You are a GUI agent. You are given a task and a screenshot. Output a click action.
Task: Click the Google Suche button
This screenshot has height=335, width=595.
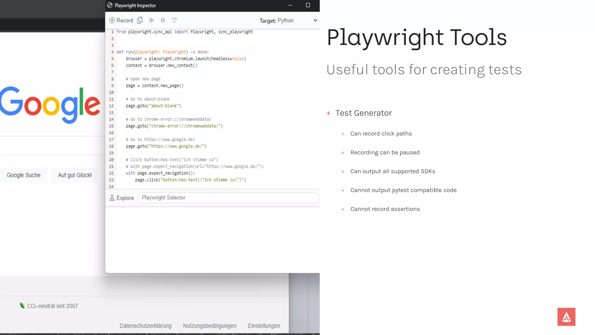24,175
